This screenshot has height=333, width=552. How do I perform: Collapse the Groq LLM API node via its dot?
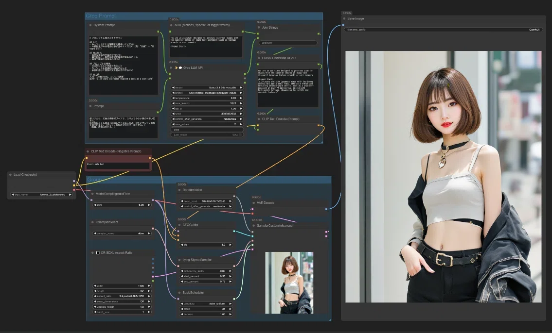pyautogui.click(x=172, y=68)
